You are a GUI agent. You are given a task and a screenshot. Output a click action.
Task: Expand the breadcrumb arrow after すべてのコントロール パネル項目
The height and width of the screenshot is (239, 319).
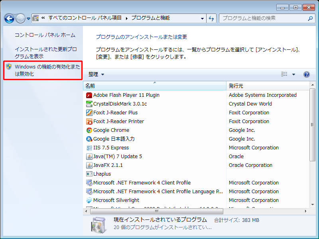pos(126,18)
